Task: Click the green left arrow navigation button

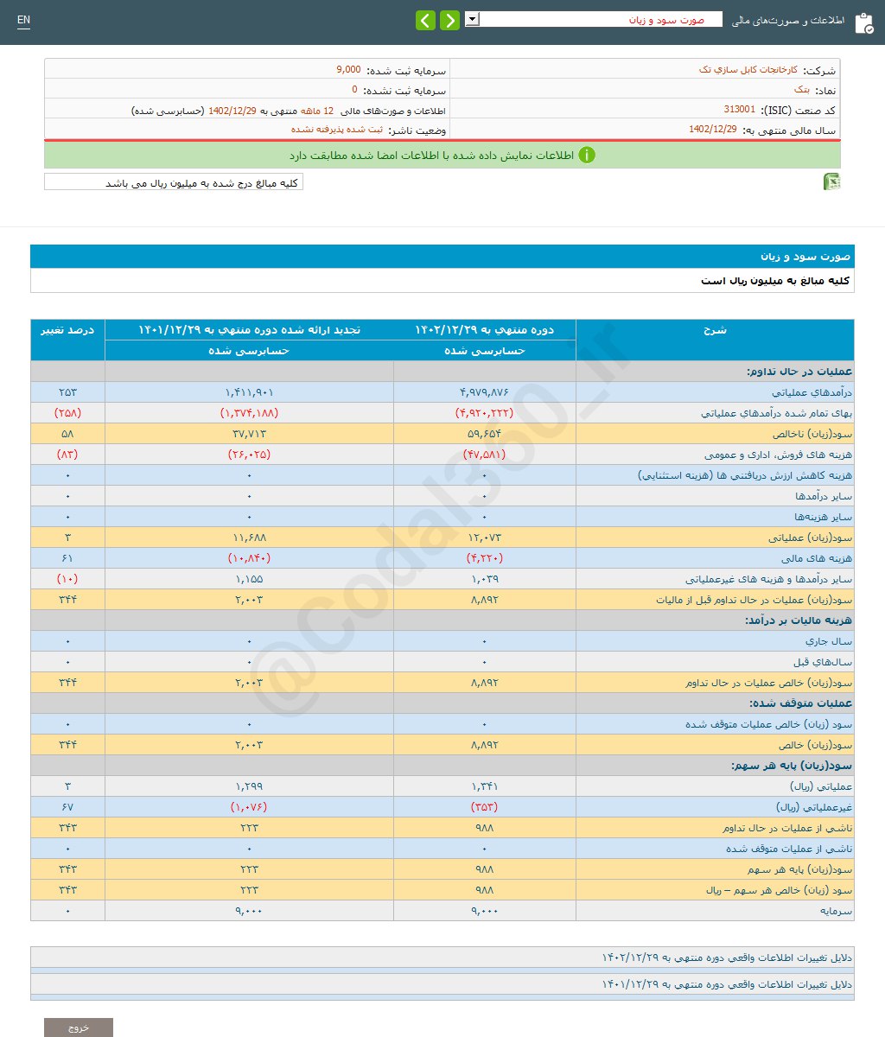Action: pos(425,19)
